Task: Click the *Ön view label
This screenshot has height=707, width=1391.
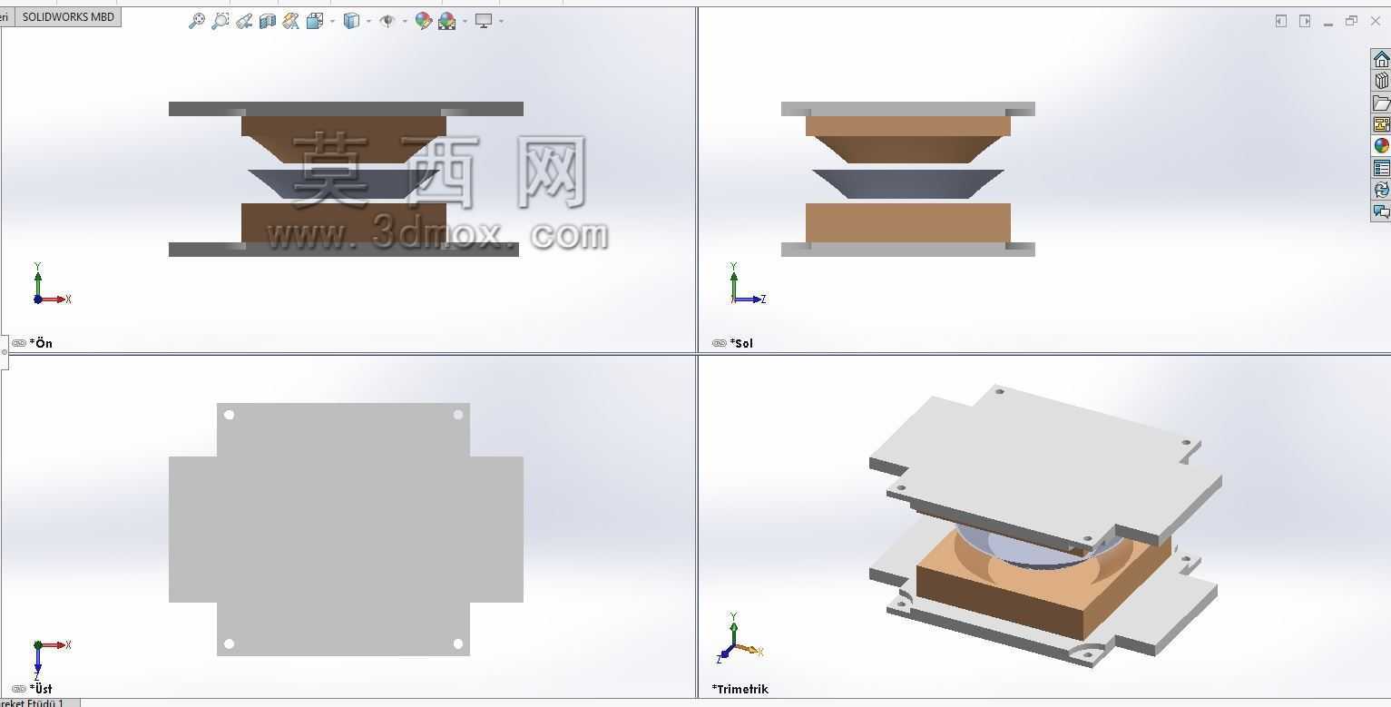Action: tap(41, 343)
